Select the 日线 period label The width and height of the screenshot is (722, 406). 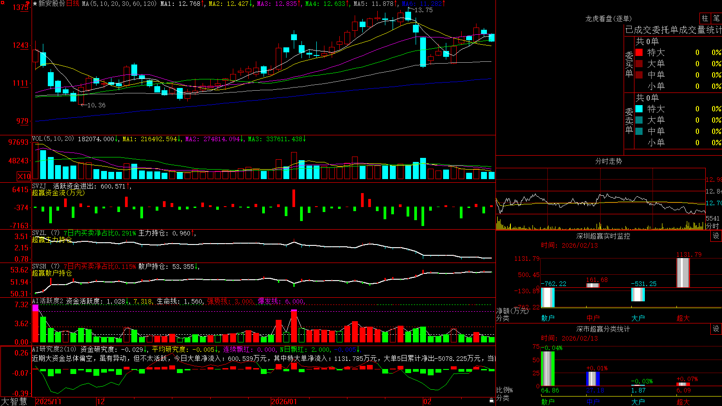73,4
